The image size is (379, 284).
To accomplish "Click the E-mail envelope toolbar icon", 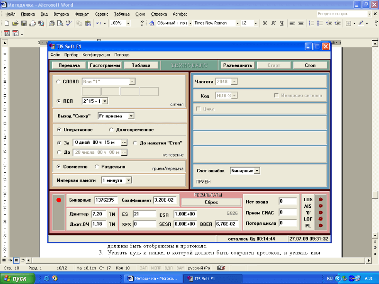I will pyautogui.click(x=32, y=23).
